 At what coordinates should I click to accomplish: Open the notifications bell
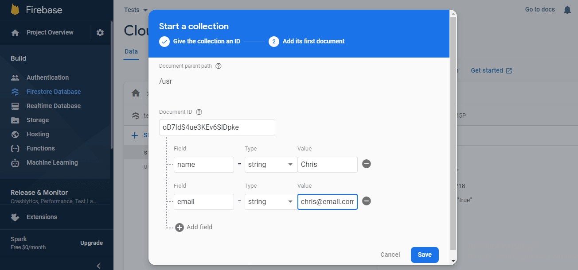click(567, 10)
